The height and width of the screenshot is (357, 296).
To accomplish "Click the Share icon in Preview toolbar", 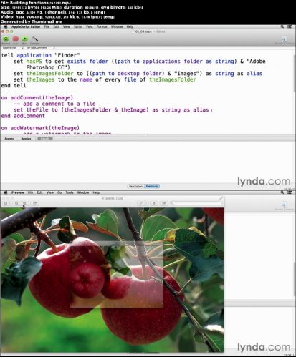I will point(35,203).
